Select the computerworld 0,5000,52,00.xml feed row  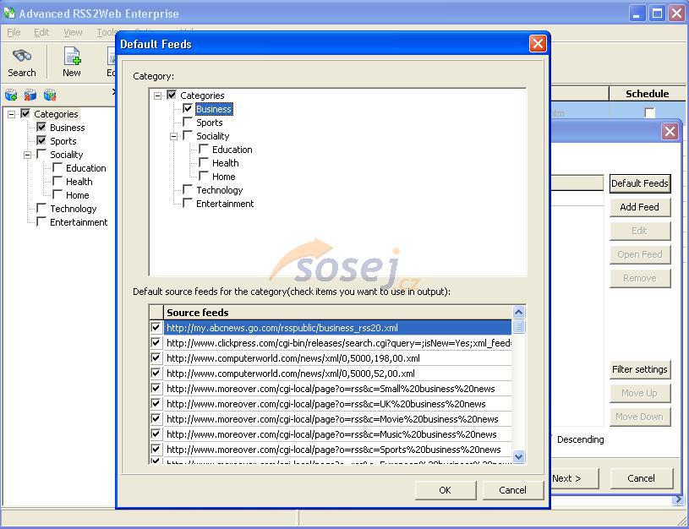[337, 374]
